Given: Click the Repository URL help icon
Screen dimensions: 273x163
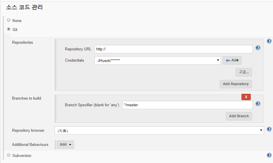Looking at the screenshot, I should click(x=258, y=48).
